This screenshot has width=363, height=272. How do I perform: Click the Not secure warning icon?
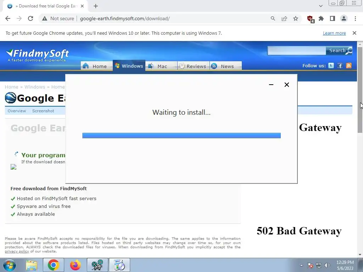click(x=45, y=18)
